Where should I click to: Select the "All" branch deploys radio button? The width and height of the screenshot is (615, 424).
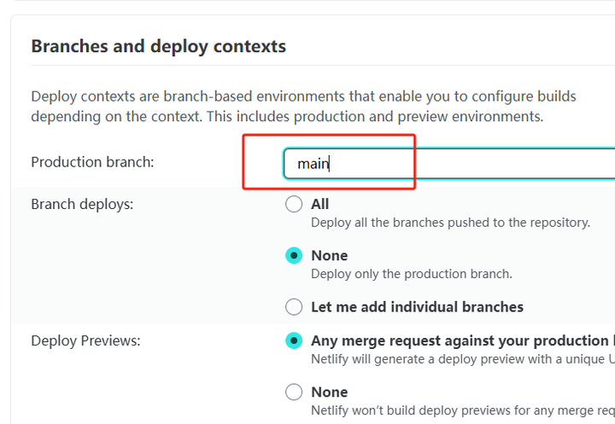[294, 204]
